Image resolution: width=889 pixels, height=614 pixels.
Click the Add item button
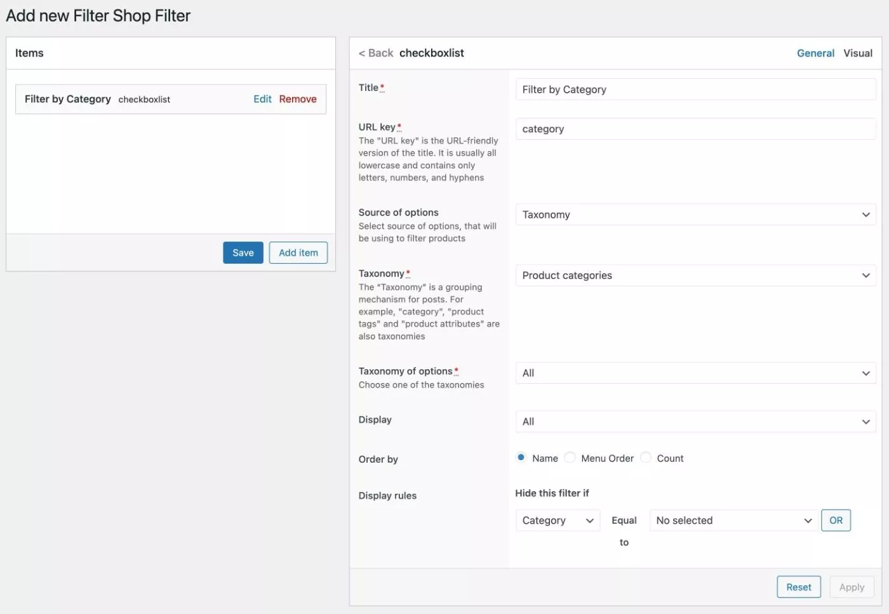[298, 252]
